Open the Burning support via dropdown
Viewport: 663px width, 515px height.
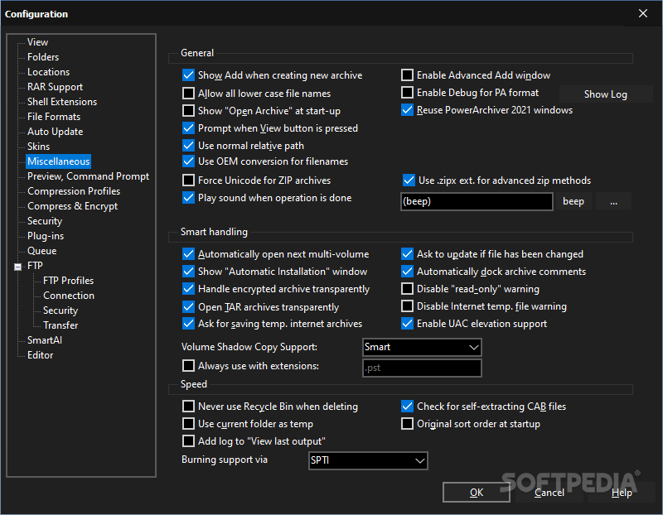click(x=368, y=460)
